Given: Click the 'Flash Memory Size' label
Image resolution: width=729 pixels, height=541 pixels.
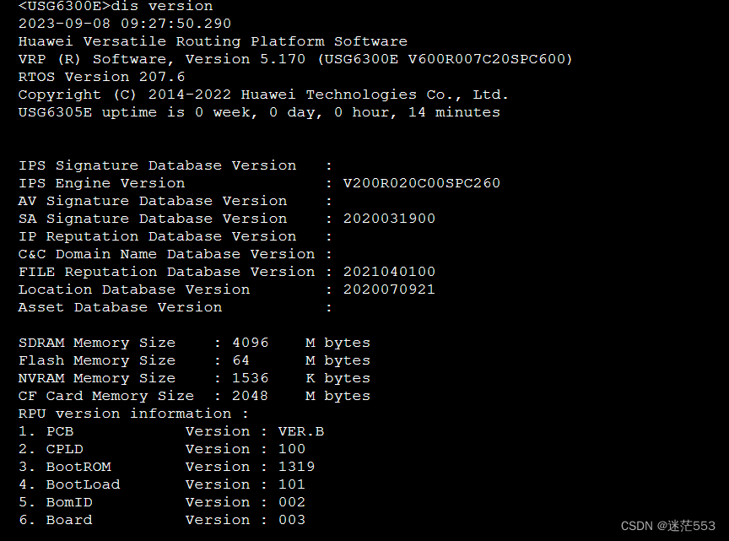Looking at the screenshot, I should tap(97, 360).
